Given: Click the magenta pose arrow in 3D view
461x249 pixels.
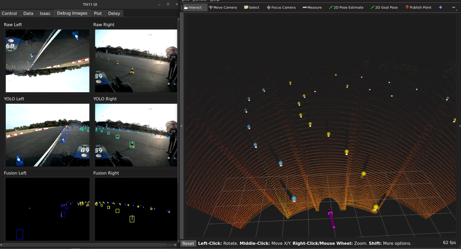Looking at the screenshot, I should click(x=332, y=219).
